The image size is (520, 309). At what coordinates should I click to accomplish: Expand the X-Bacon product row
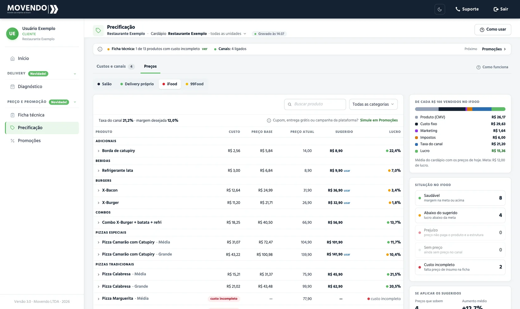pos(98,191)
